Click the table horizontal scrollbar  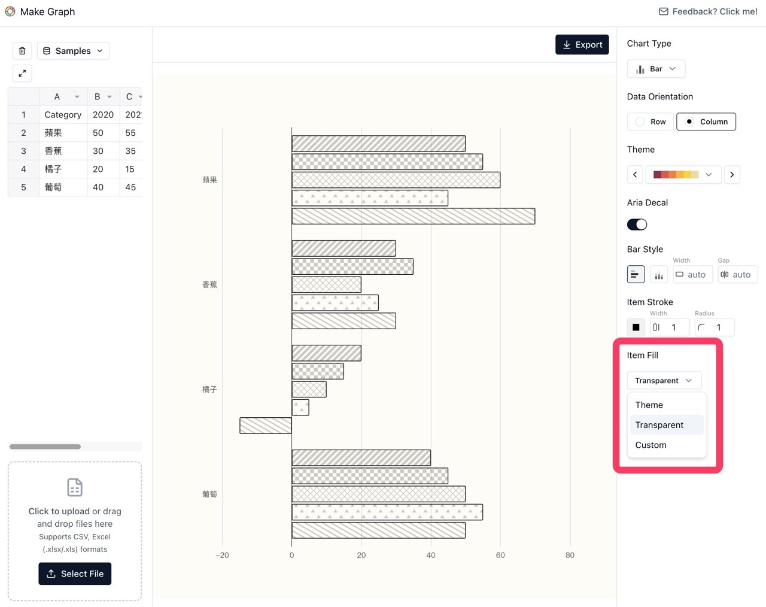tap(45, 447)
